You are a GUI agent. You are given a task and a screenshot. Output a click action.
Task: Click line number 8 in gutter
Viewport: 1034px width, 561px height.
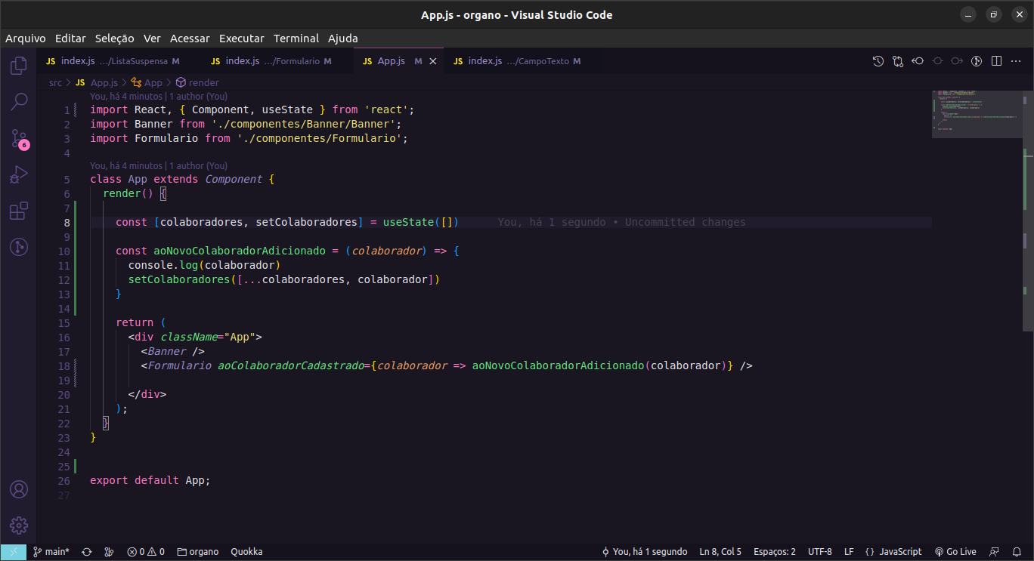[67, 223]
